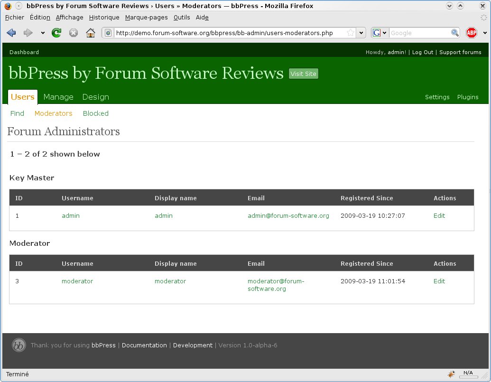
Task: Open the Documentation footer link
Action: point(144,345)
